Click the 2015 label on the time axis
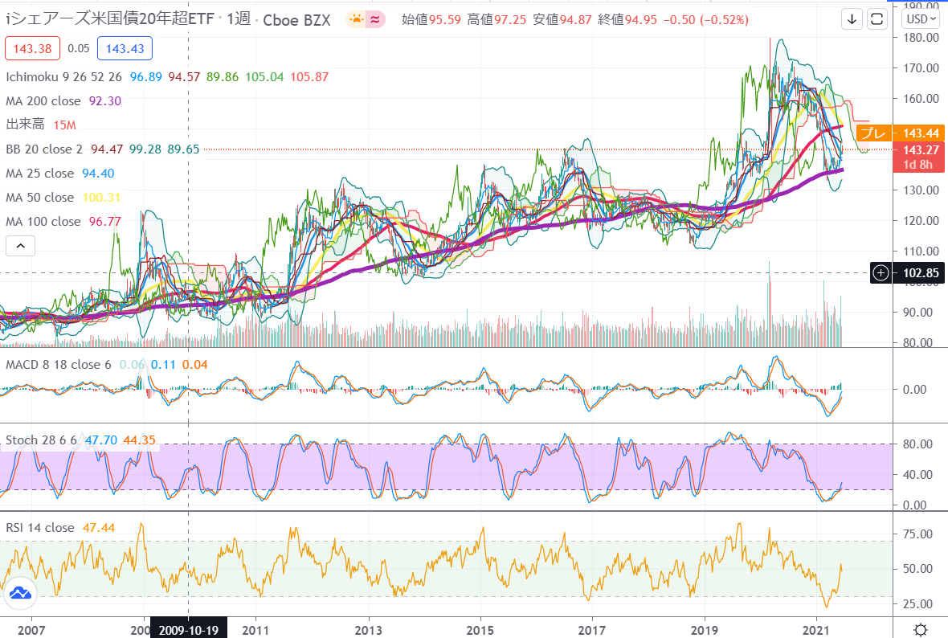The image size is (948, 638). pyautogui.click(x=480, y=630)
